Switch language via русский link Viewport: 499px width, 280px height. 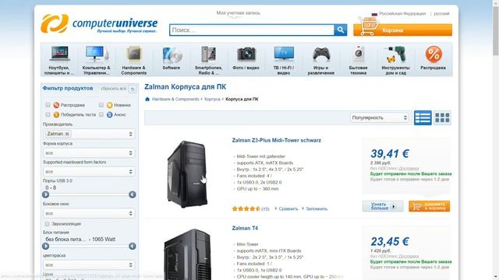pos(441,14)
